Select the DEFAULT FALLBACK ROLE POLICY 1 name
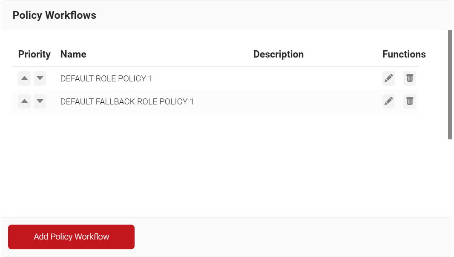This screenshot has height=257, width=454. click(x=127, y=101)
